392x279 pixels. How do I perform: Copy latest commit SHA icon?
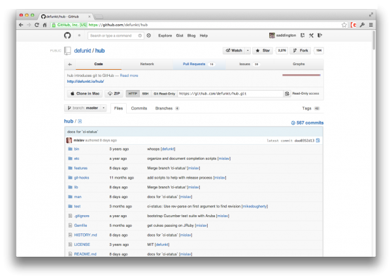tap(318, 141)
